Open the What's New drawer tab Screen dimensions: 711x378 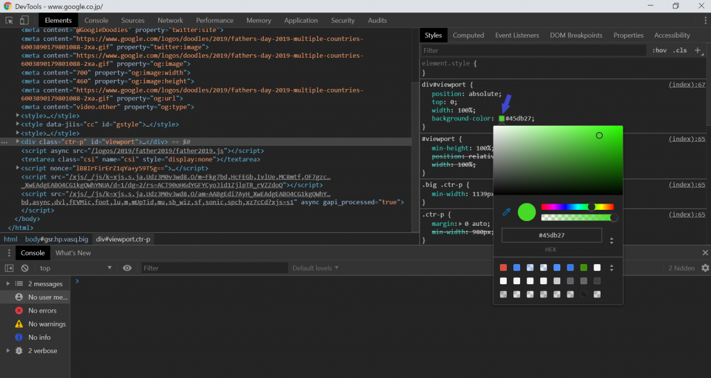(x=73, y=253)
